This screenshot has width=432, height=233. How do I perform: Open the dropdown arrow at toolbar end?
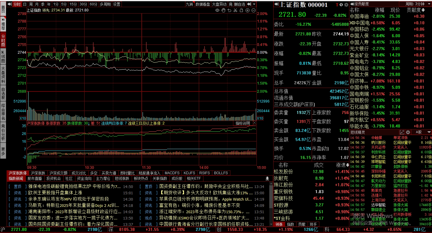(x=254, y=4)
